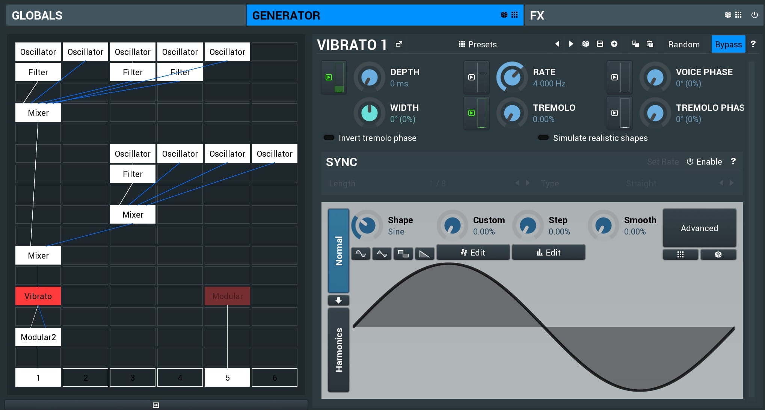The width and height of the screenshot is (765, 410).
Task: Click the Vibrato 1 pop-out window icon
Action: [399, 44]
